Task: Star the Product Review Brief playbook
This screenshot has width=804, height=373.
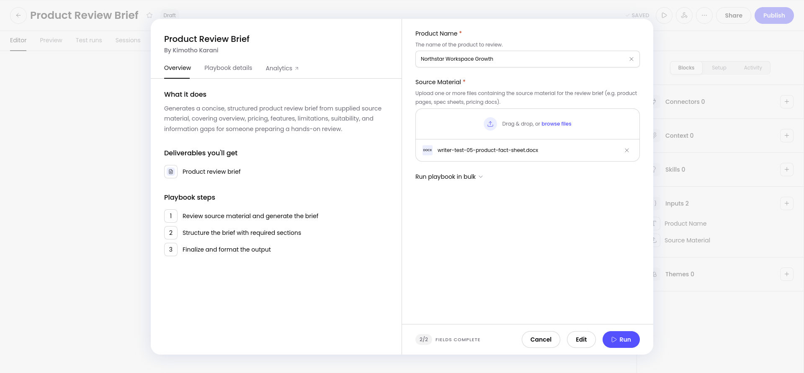Action: [x=149, y=15]
